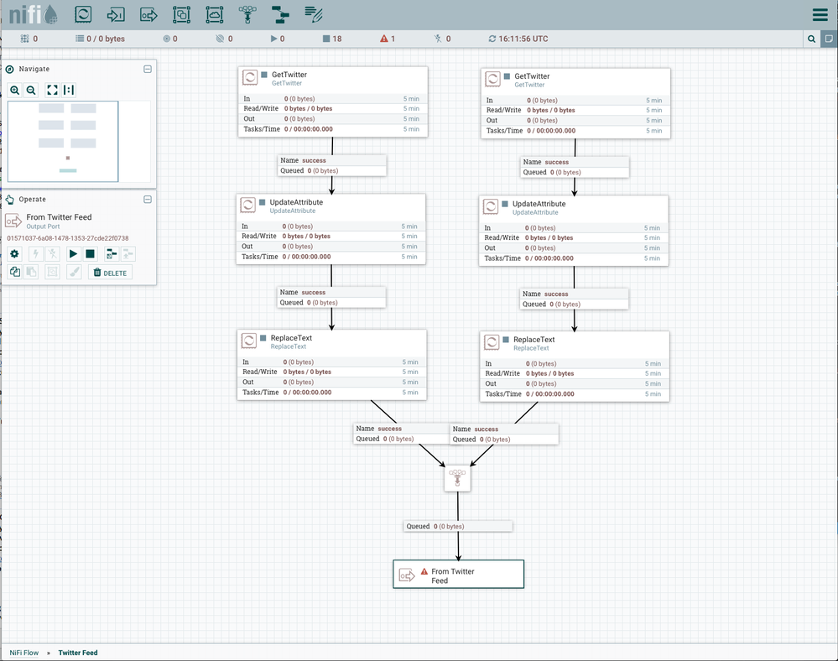Image resolution: width=838 pixels, height=661 pixels.
Task: Refresh flow statistics with the refresh icon
Action: pos(492,38)
